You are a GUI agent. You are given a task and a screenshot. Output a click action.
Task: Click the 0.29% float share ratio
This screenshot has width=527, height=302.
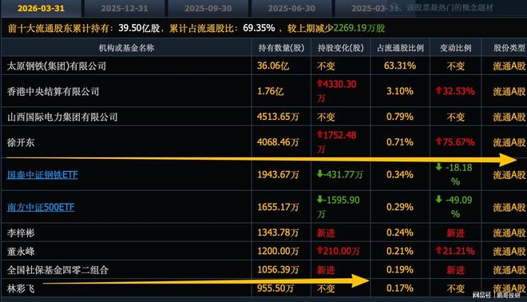tap(400, 207)
